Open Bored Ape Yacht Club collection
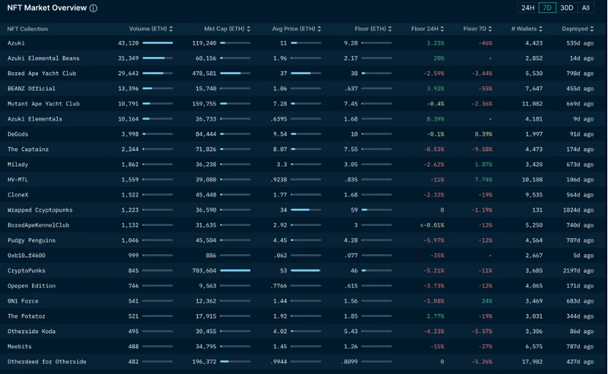The image size is (608, 374). pyautogui.click(x=42, y=74)
